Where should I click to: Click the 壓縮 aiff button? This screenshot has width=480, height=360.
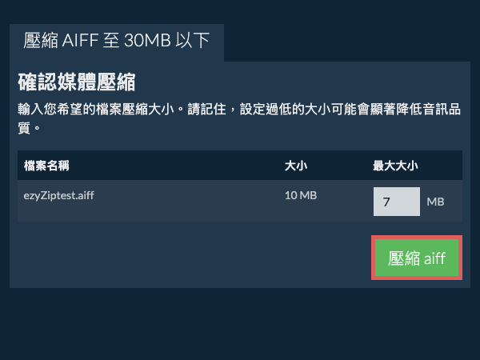(417, 258)
